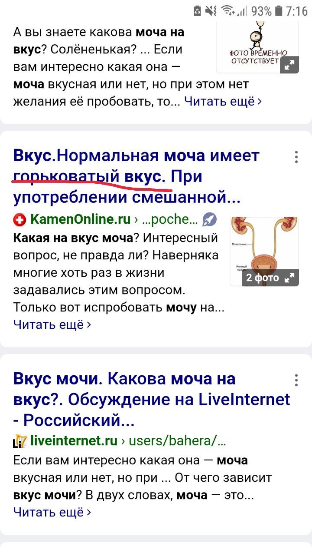The image size is (312, 556).
Task: Open three-dot menu for KamenOnline result
Action: tap(296, 157)
